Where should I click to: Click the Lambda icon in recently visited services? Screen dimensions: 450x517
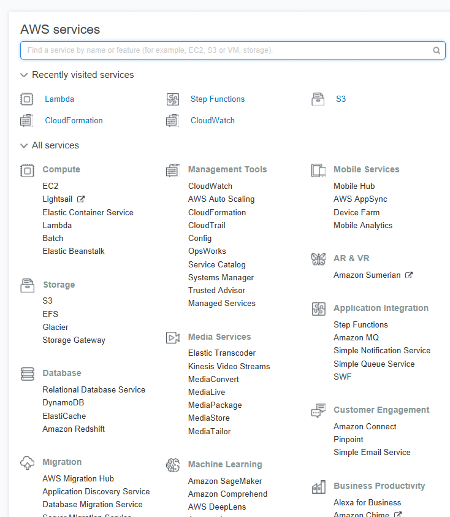(x=27, y=99)
